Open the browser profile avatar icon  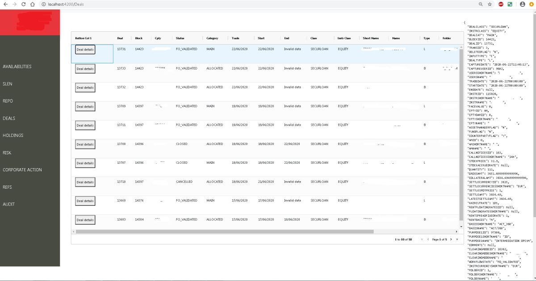pyautogui.click(x=523, y=4)
